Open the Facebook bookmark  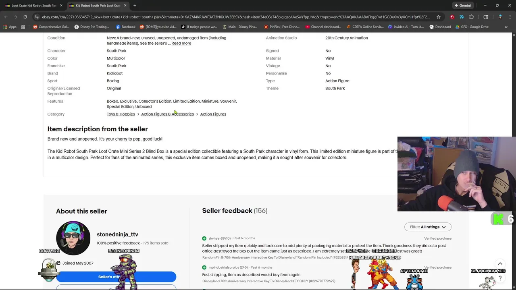(125, 27)
